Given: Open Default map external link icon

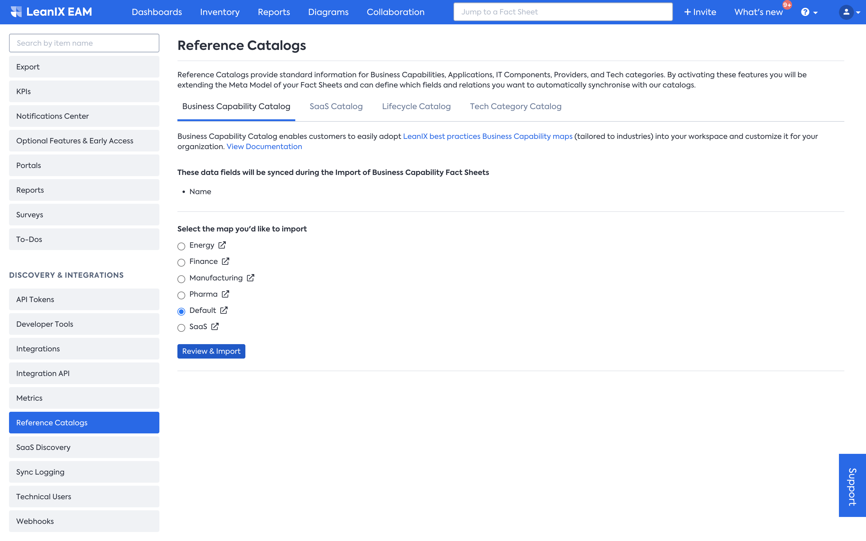Looking at the screenshot, I should tap(224, 310).
